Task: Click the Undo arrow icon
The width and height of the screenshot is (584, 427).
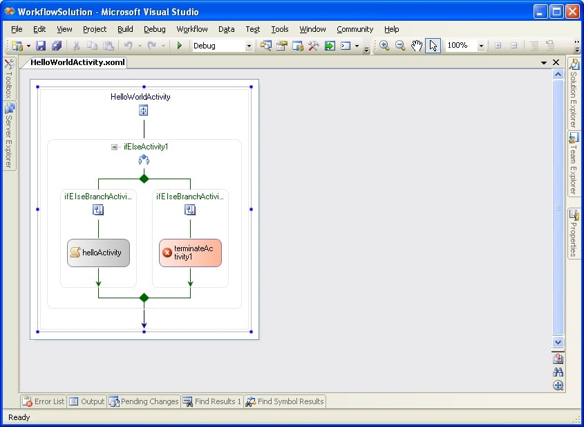Action: point(128,46)
